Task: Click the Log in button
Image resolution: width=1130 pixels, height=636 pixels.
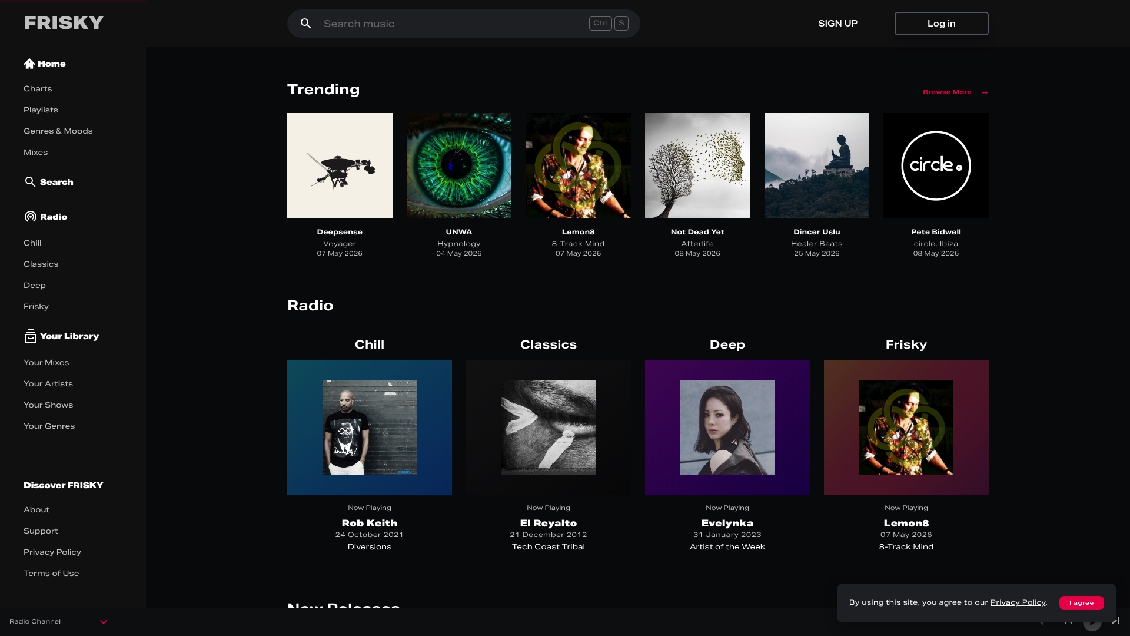Action: click(x=941, y=24)
